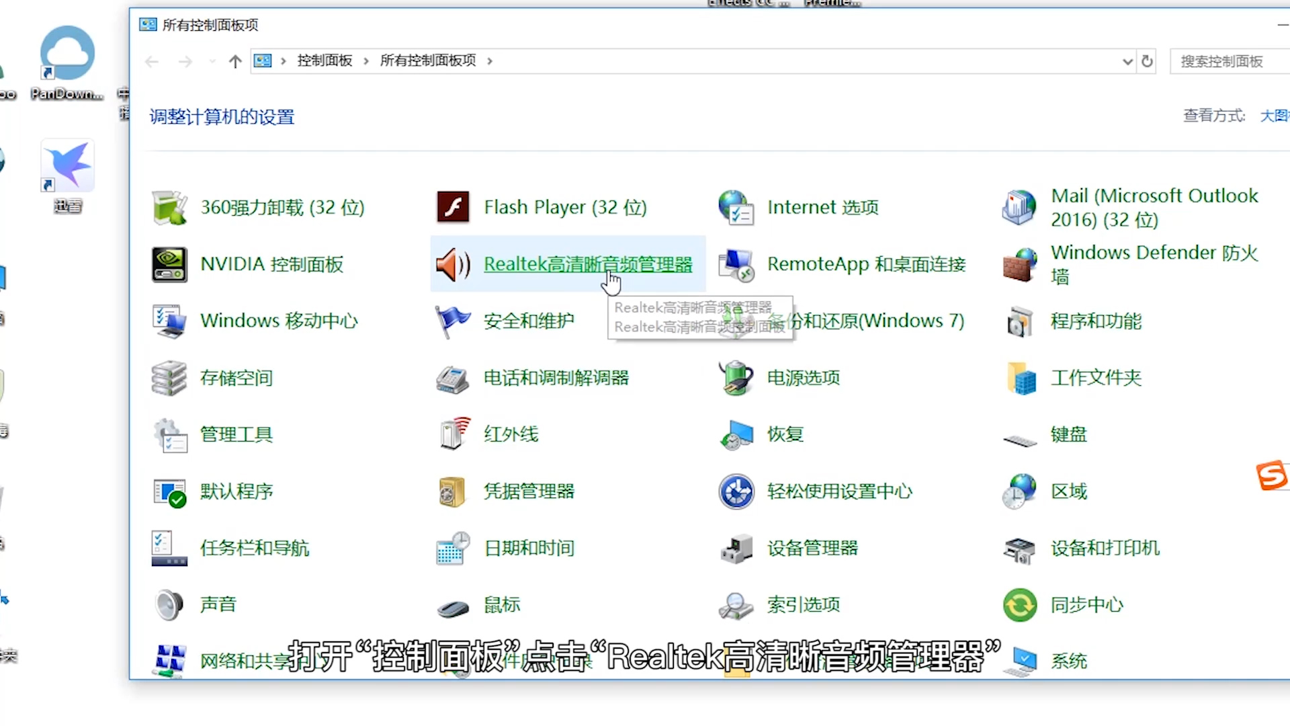Open the PanDownload desktop shortcut
1290x726 pixels.
click(x=67, y=64)
